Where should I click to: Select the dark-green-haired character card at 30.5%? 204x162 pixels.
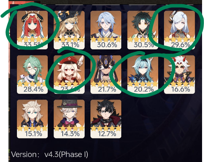142,30
